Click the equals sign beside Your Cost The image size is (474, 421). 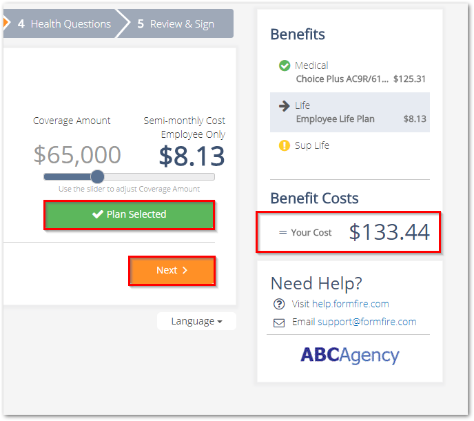point(282,232)
